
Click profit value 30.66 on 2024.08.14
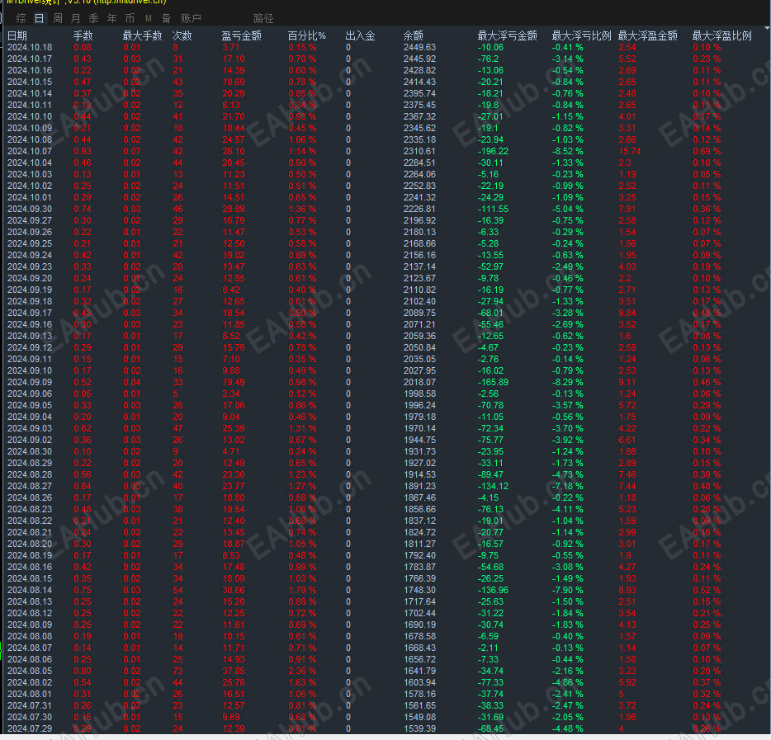234,590
